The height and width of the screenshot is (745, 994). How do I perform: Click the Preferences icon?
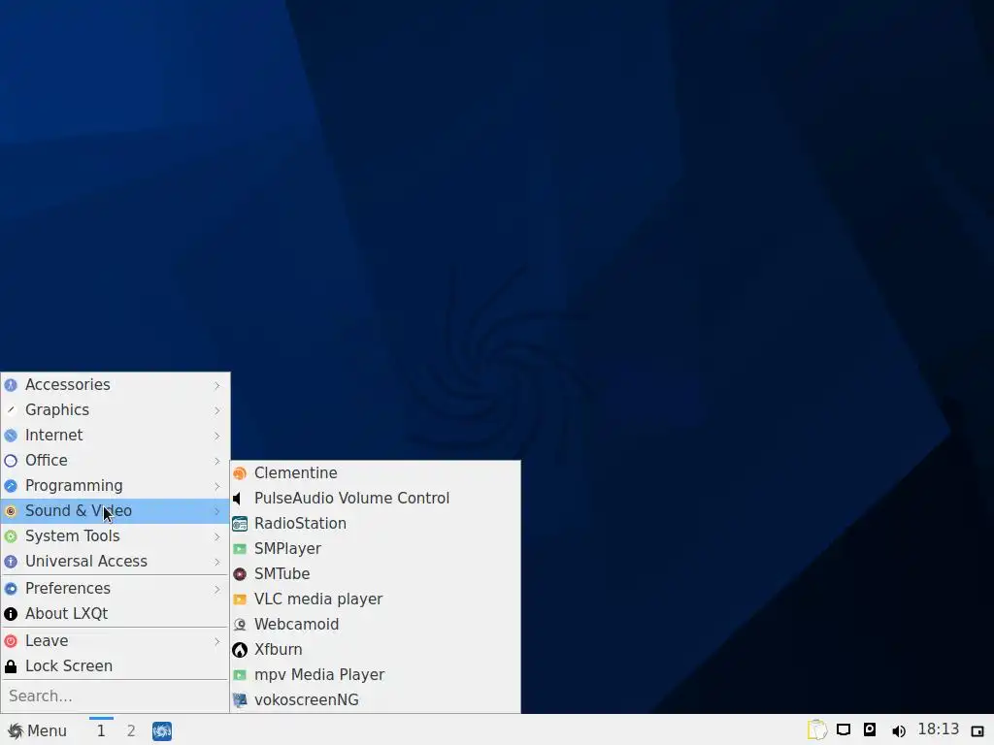click(11, 589)
